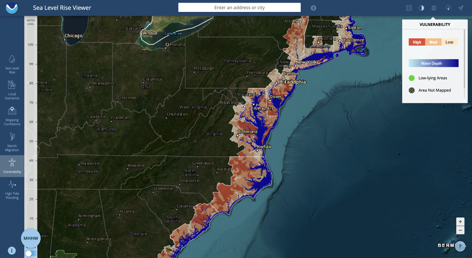This screenshot has height=258, width=472.
Task: Click the address search input field
Action: point(239,7)
